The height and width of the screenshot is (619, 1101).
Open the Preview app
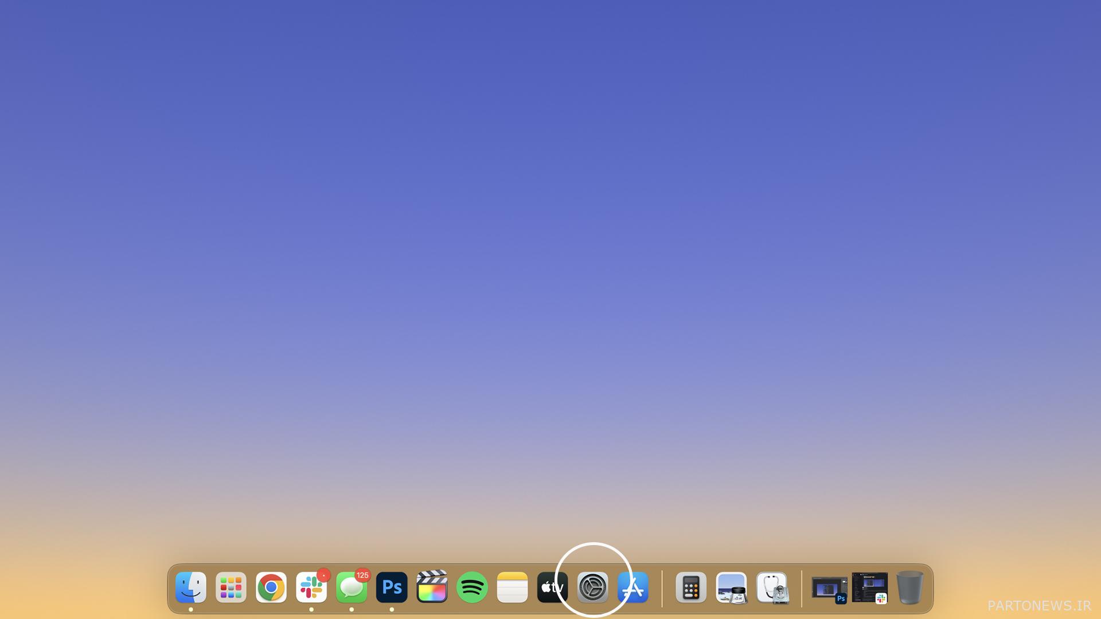tap(731, 587)
